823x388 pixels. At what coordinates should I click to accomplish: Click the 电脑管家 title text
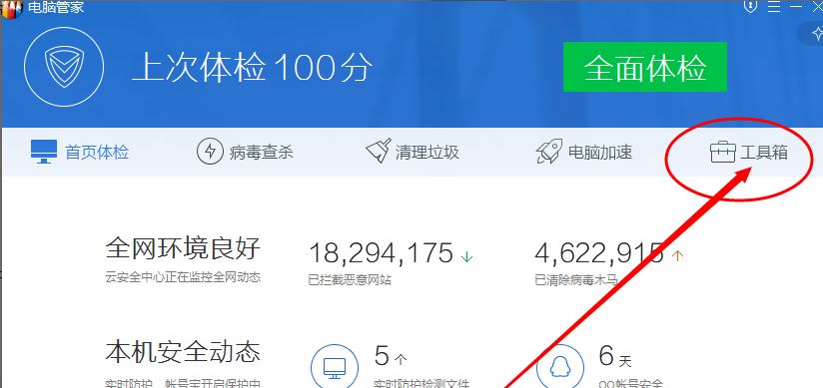56,7
